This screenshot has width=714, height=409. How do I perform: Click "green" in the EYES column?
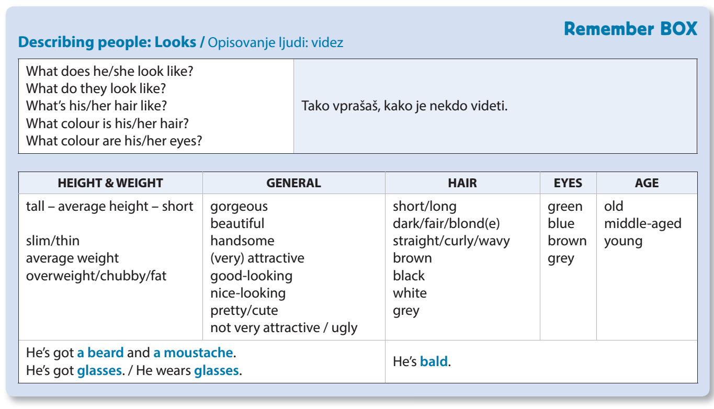tap(565, 207)
